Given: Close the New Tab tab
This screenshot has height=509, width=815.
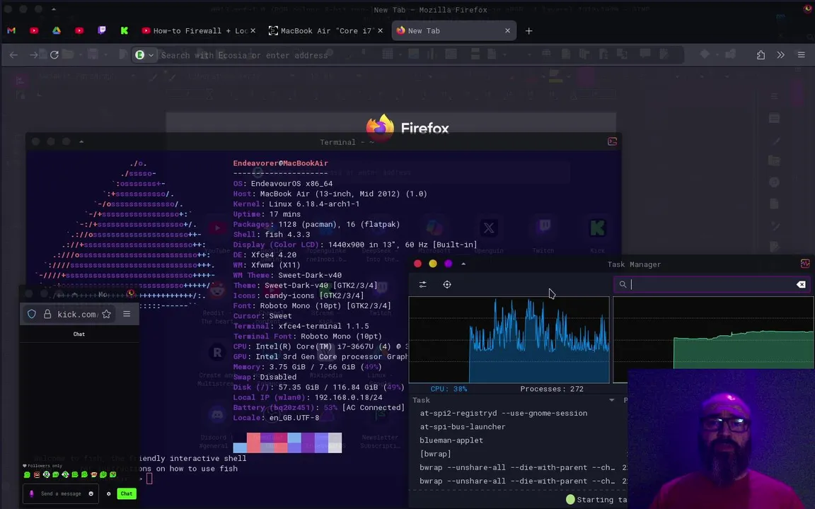Looking at the screenshot, I should (x=507, y=30).
